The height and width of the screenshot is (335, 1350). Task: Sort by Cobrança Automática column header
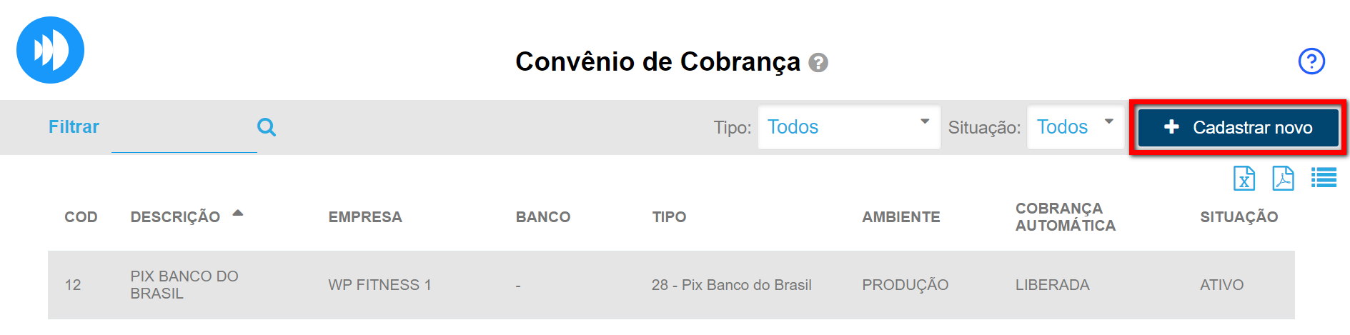(x=1065, y=217)
